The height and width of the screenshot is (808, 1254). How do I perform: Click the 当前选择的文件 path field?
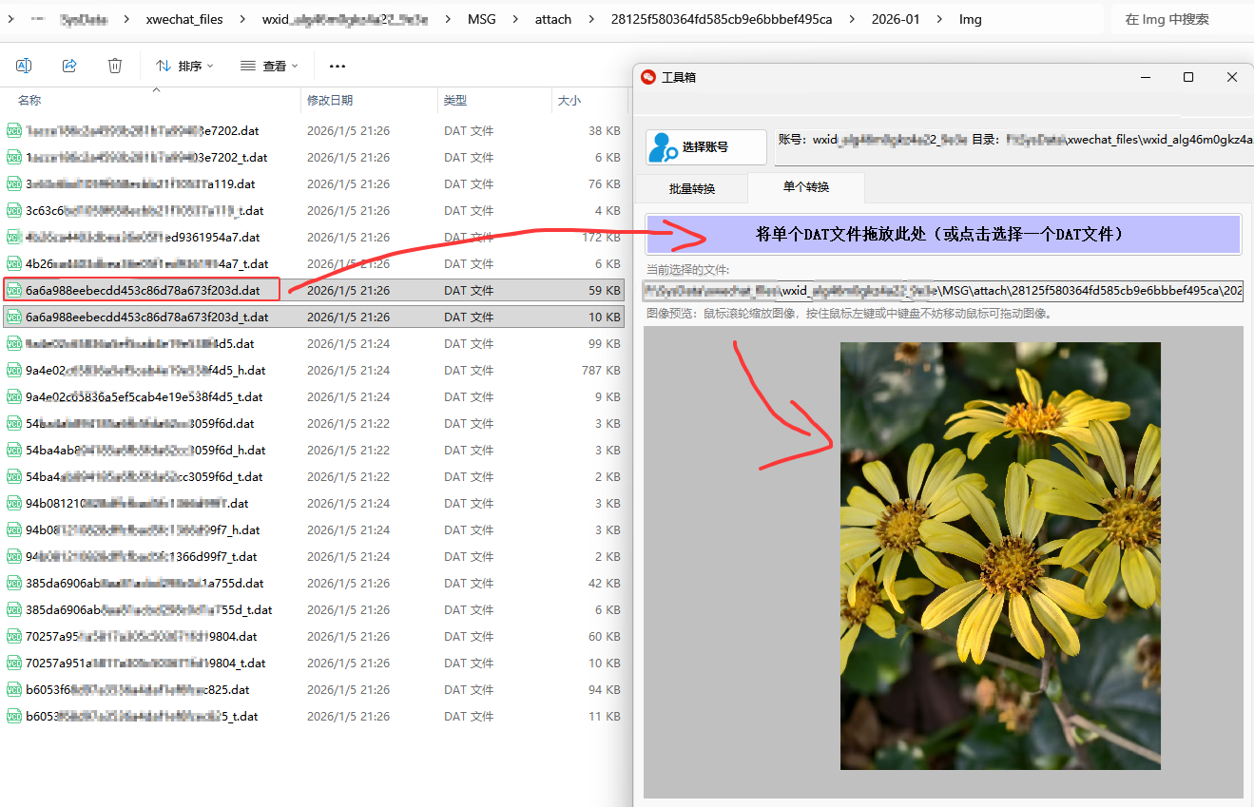[943, 290]
